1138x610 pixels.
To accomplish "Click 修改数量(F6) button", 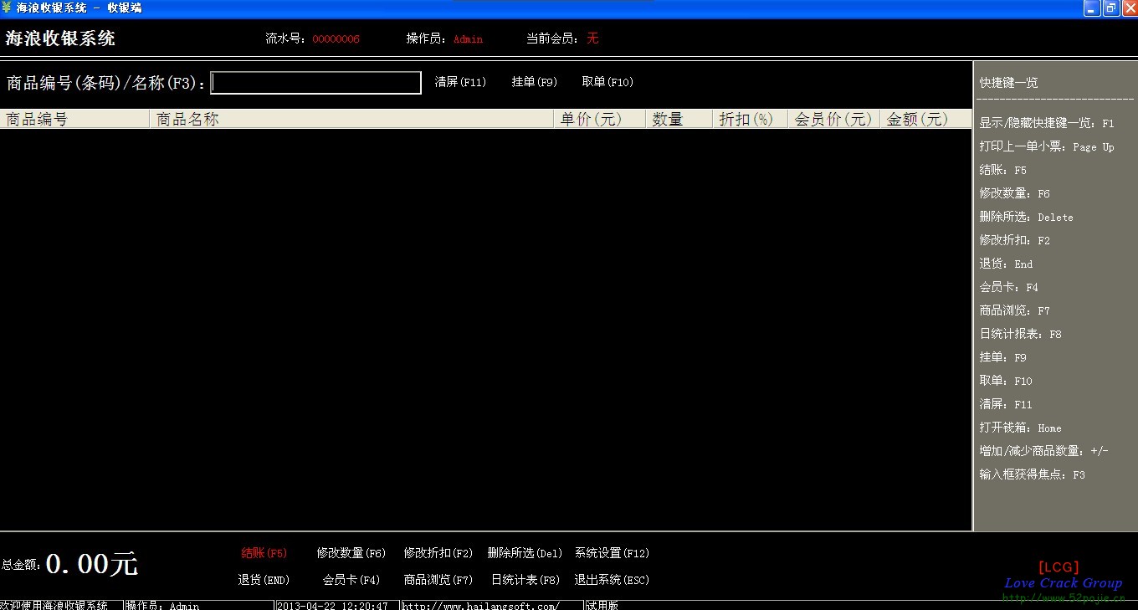I will click(351, 553).
